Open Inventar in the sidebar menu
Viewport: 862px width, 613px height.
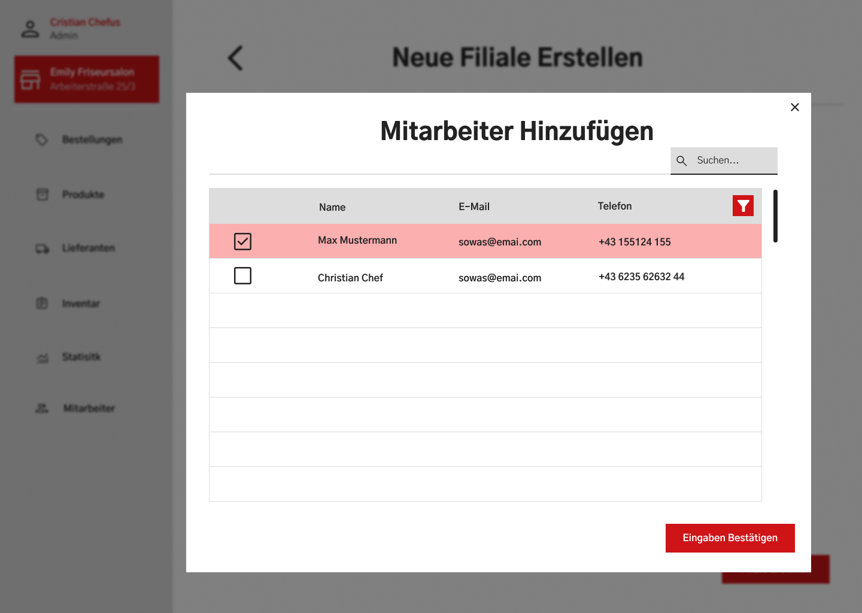click(81, 304)
